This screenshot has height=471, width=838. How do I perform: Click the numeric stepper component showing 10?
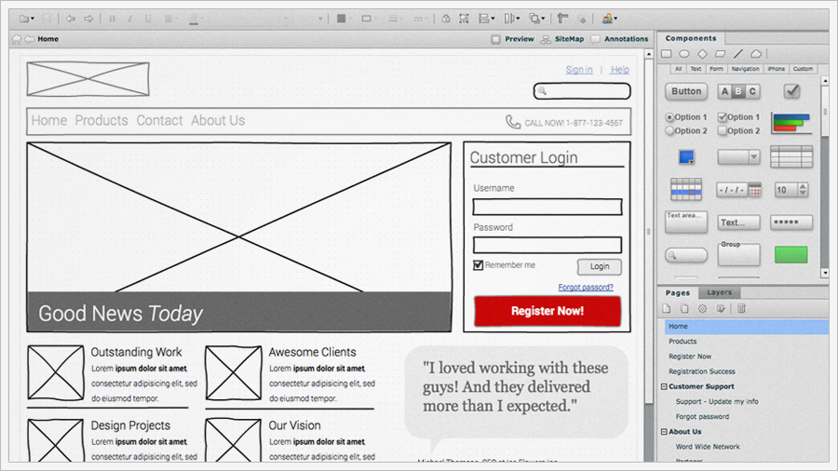pyautogui.click(x=791, y=190)
